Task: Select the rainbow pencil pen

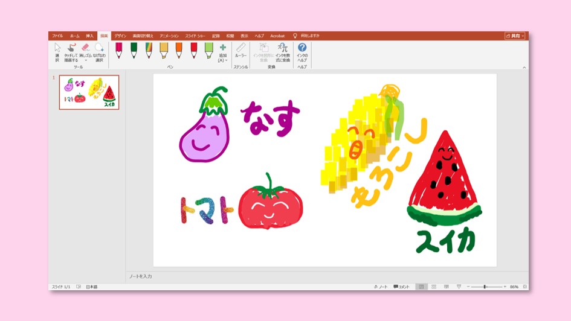Action: (149, 51)
